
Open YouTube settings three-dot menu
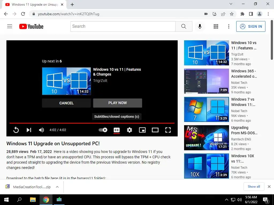[x=229, y=26]
